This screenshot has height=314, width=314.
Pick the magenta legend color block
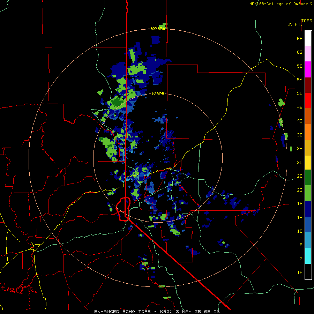pos(308,69)
